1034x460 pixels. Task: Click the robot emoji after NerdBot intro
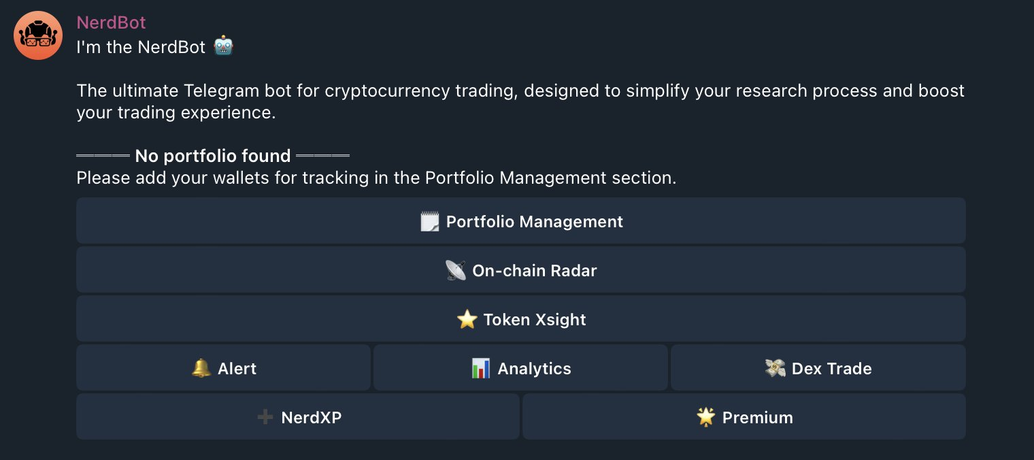click(x=223, y=46)
